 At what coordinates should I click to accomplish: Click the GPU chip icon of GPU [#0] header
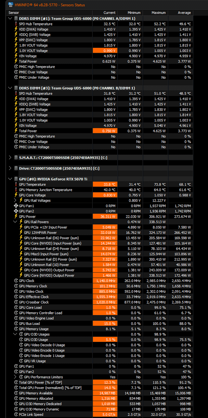(16, 179)
